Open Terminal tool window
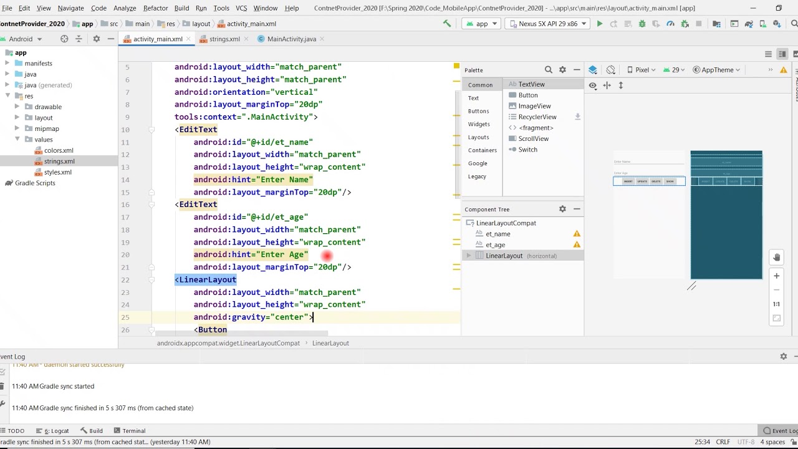Viewport: 798px width, 449px height. click(130, 431)
